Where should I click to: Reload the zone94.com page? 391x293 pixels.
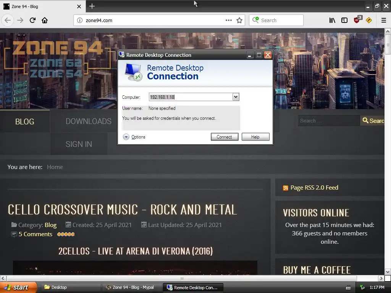tap(32, 20)
